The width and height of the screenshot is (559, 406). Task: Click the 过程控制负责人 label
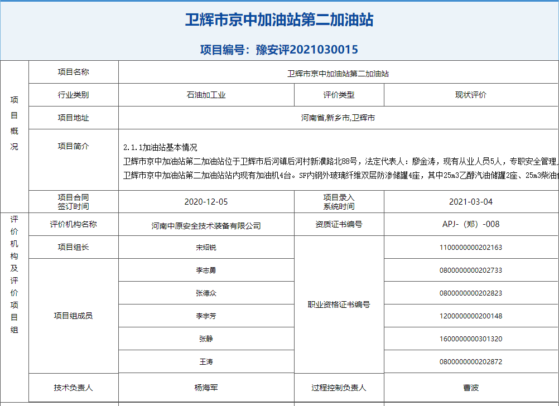(x=339, y=388)
